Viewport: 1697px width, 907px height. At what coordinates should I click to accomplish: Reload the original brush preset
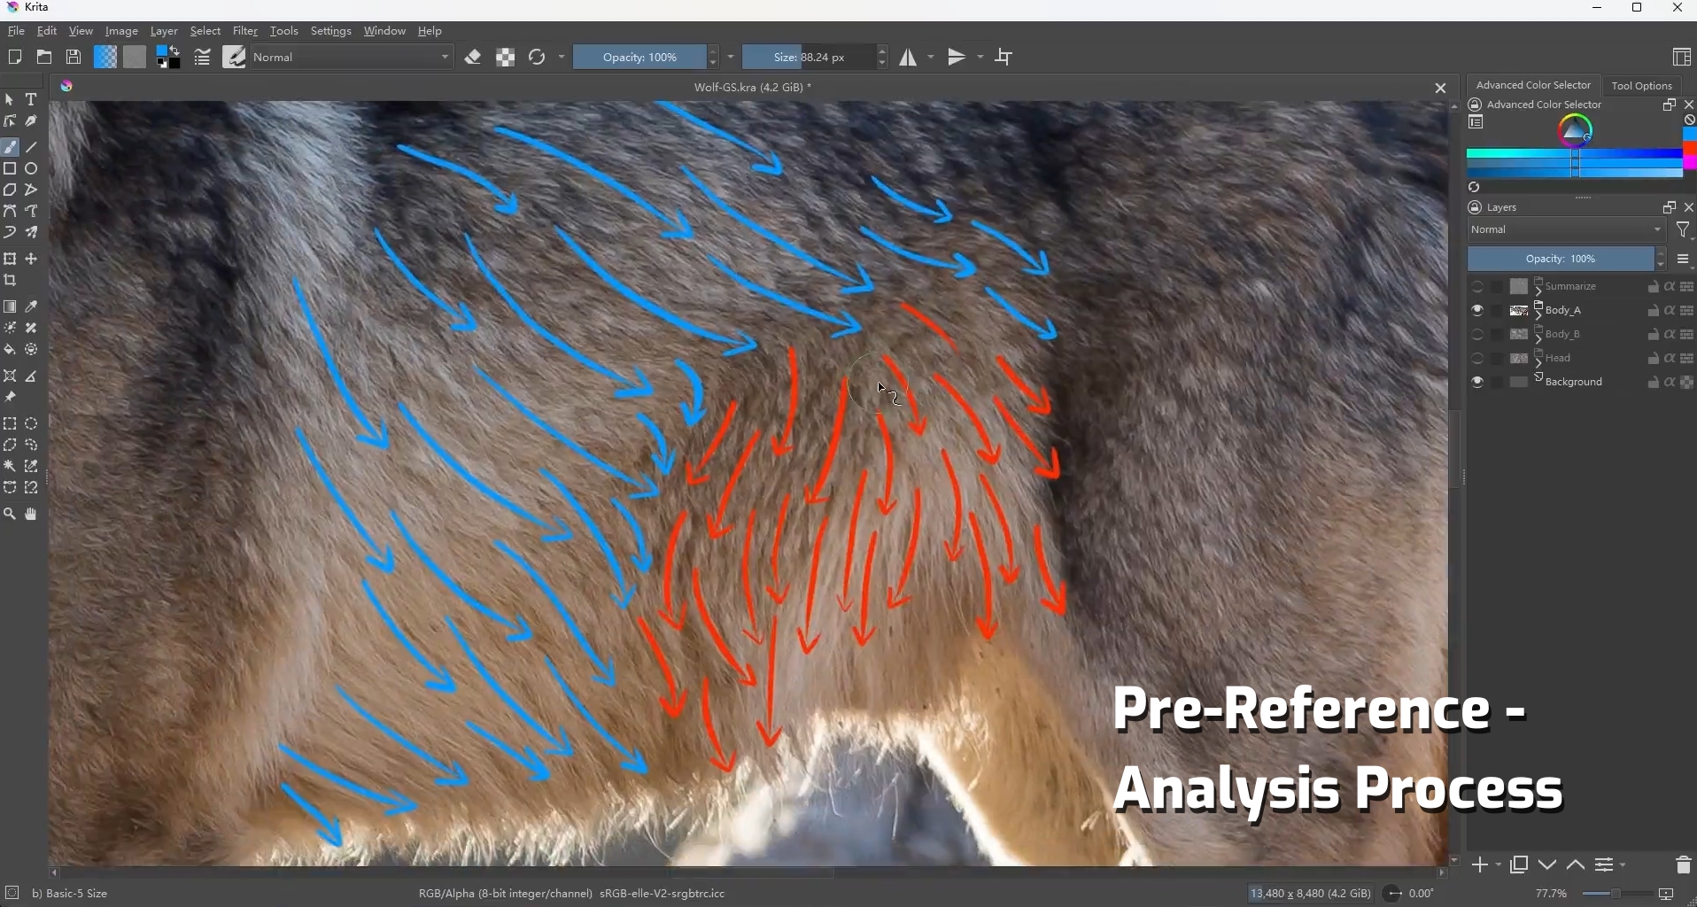point(538,58)
